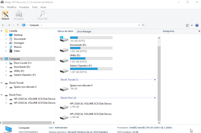Close the Anteprima preview panel

[199, 31]
